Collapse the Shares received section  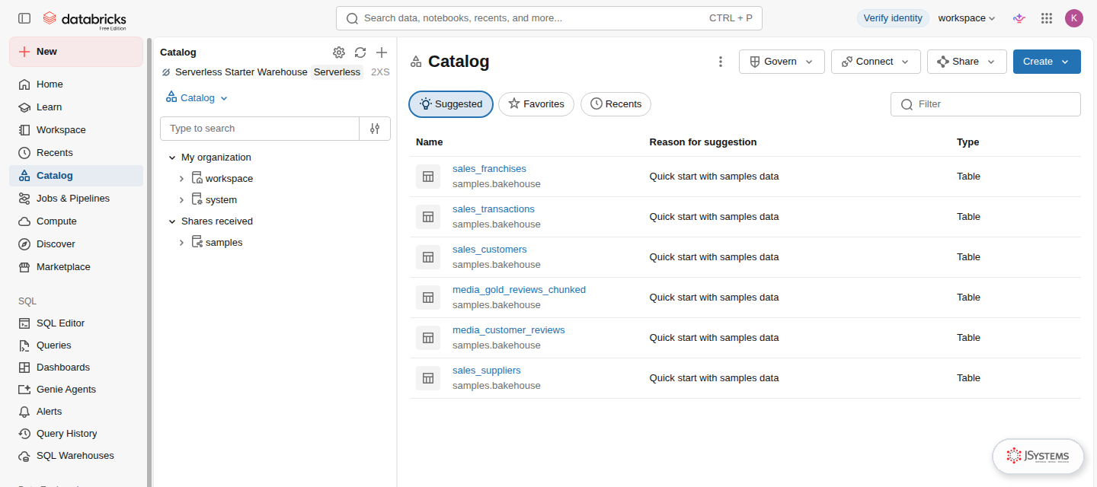[x=172, y=221]
